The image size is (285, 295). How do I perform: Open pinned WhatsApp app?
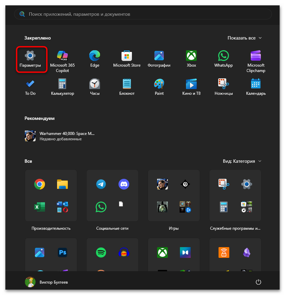(224, 59)
